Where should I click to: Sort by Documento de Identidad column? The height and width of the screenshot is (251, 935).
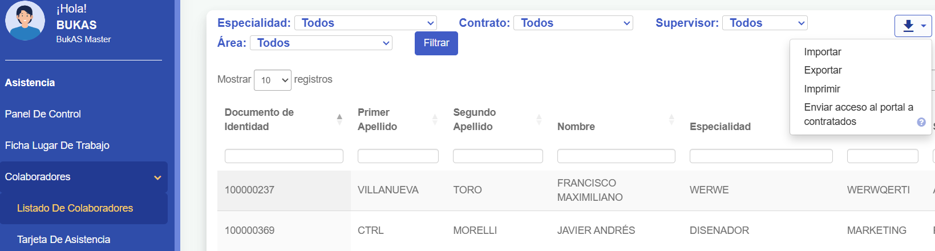click(x=339, y=119)
